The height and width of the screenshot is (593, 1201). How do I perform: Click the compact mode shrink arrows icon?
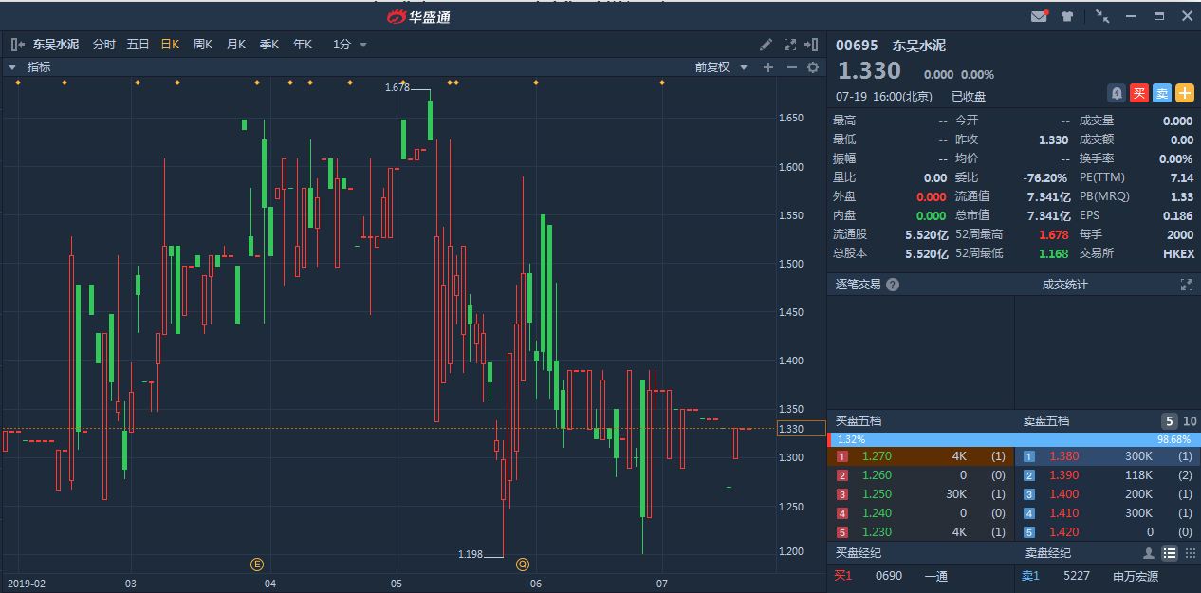pos(1102,16)
